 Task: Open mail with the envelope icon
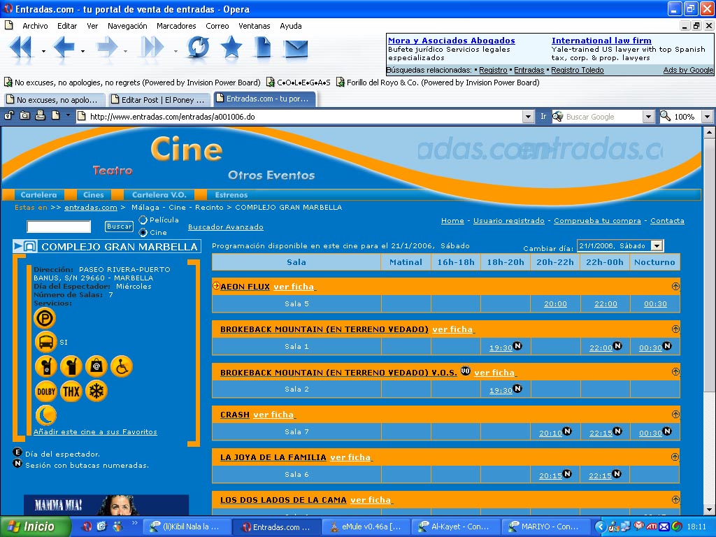296,48
